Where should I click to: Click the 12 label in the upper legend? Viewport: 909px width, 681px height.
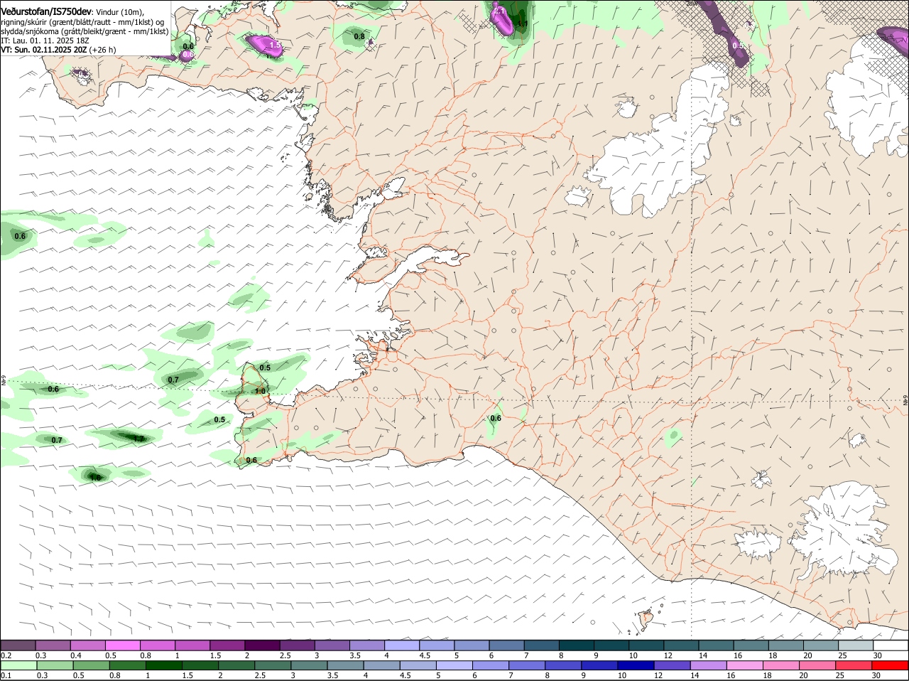668,655
